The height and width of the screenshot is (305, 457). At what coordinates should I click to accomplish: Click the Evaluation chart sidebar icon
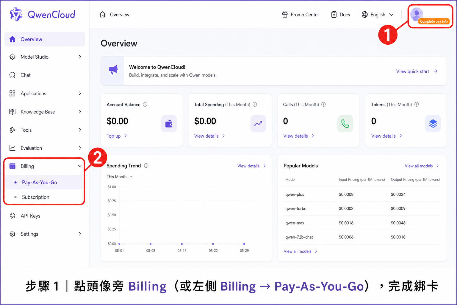pos(12,148)
